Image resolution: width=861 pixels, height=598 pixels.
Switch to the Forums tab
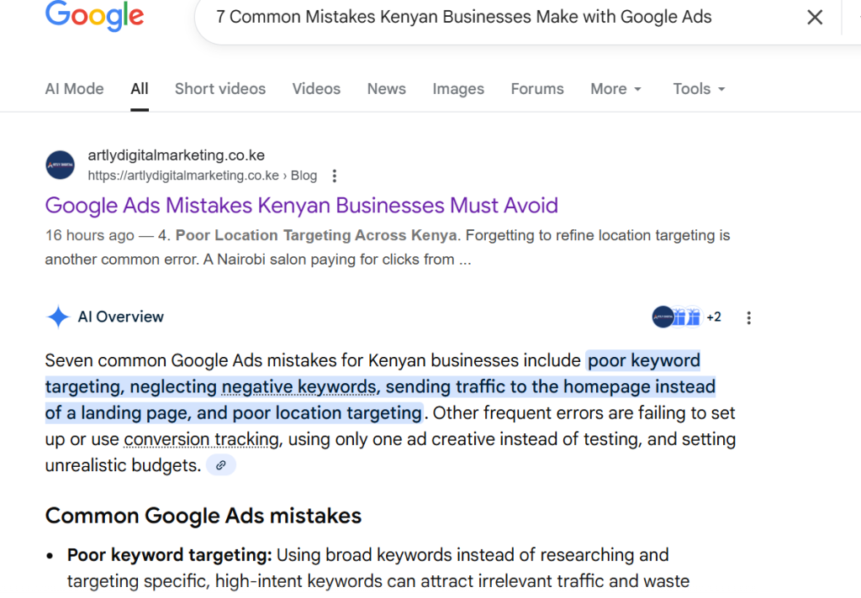pos(536,89)
